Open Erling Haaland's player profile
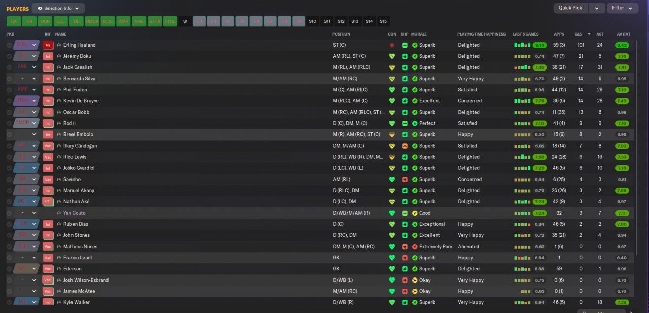 coord(79,45)
